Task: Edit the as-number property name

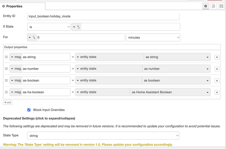Action: point(46,69)
